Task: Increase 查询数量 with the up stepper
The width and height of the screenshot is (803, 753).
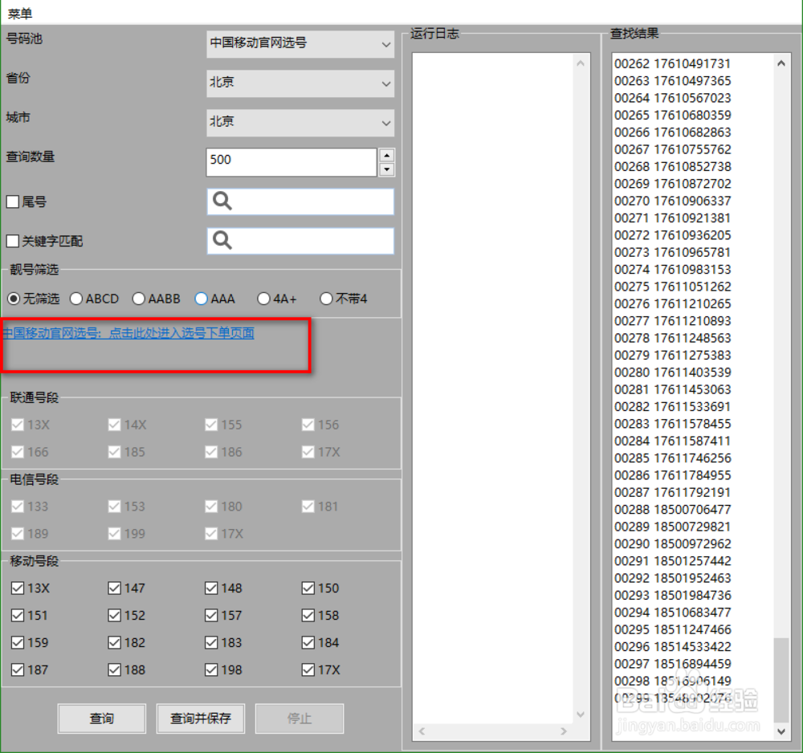Action: click(x=387, y=155)
